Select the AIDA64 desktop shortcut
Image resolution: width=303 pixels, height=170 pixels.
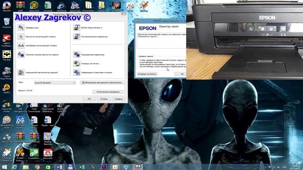point(20,123)
